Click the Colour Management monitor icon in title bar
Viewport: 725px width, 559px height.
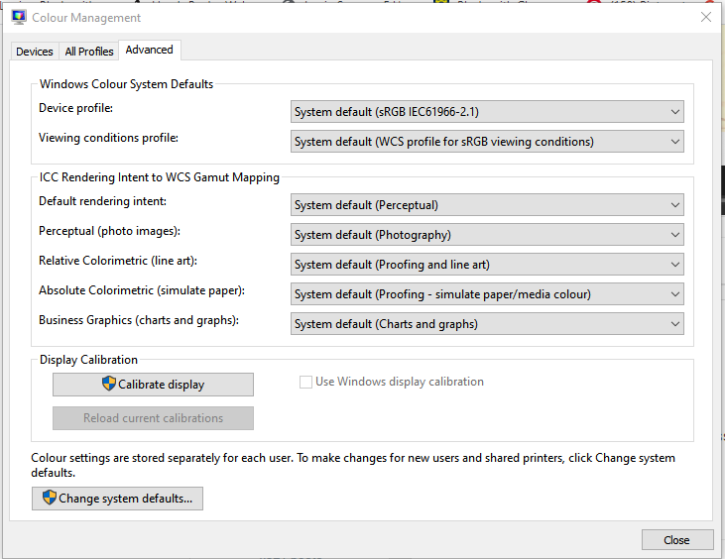pyautogui.click(x=19, y=18)
